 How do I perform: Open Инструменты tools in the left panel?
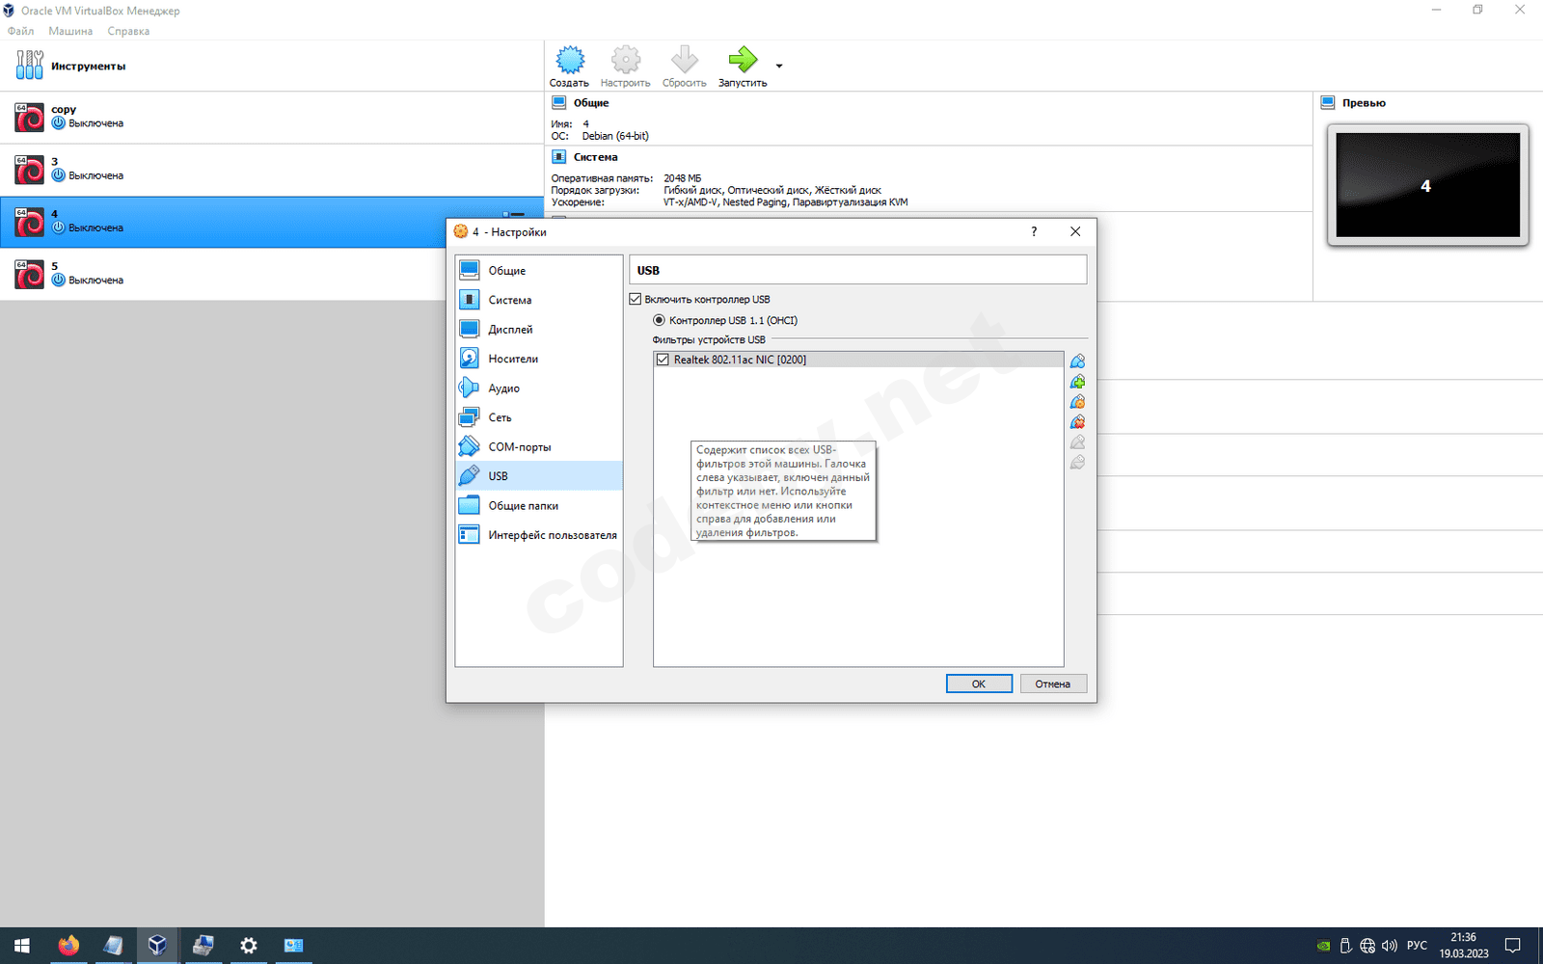tap(87, 67)
